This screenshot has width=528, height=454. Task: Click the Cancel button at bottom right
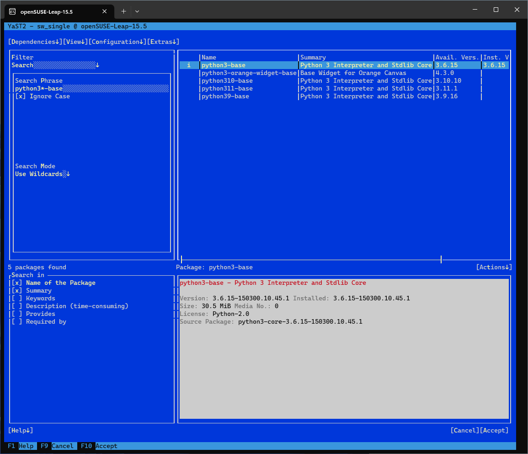465,430
